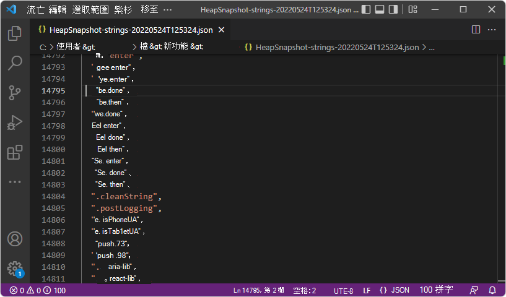The image size is (506, 297).
Task: Click the "push.73" string
Action: coord(111,244)
